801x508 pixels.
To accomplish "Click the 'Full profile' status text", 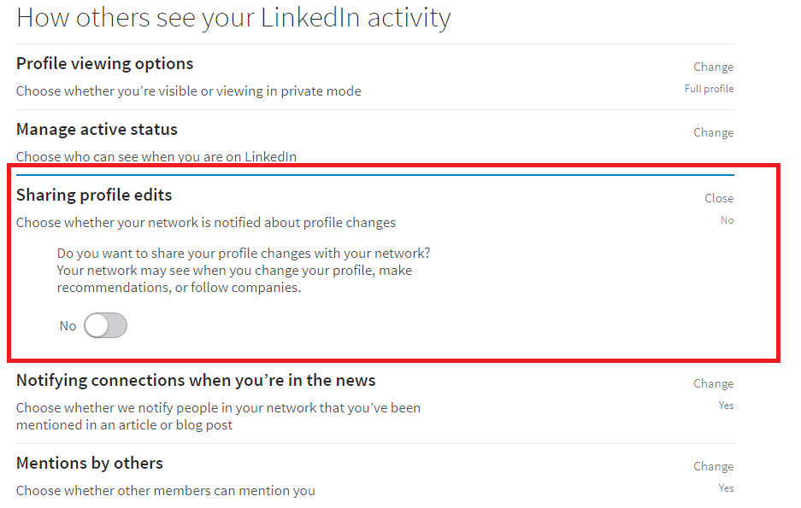I will pyautogui.click(x=709, y=88).
